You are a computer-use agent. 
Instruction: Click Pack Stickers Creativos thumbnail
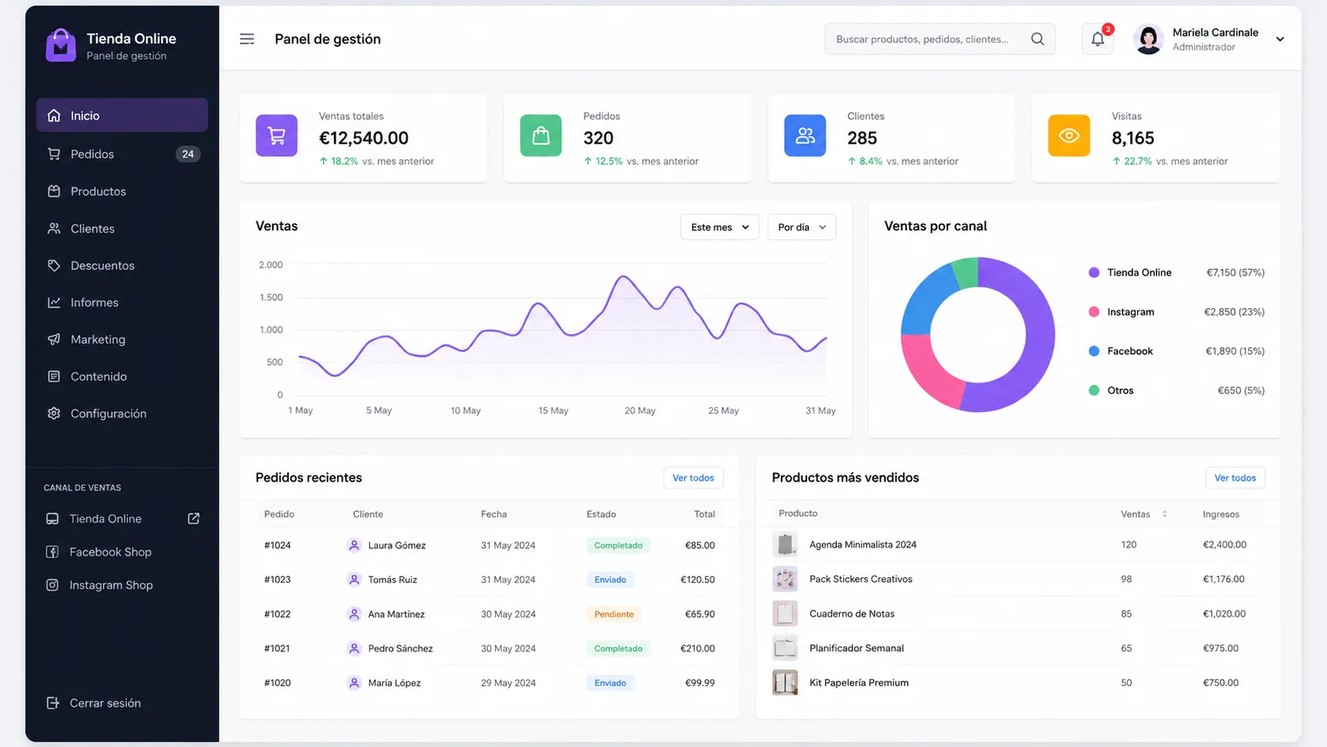point(785,579)
